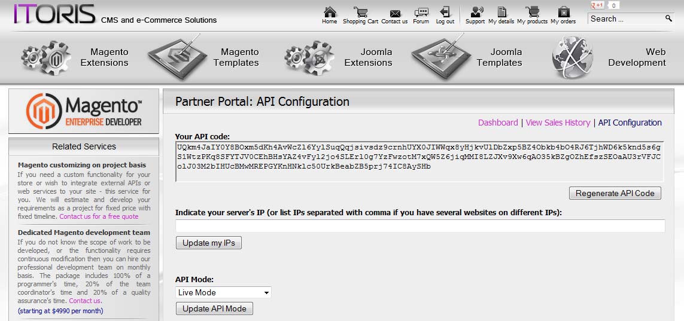The height and width of the screenshot is (321, 684).
Task: Click the Update API Mode button
Action: [214, 309]
